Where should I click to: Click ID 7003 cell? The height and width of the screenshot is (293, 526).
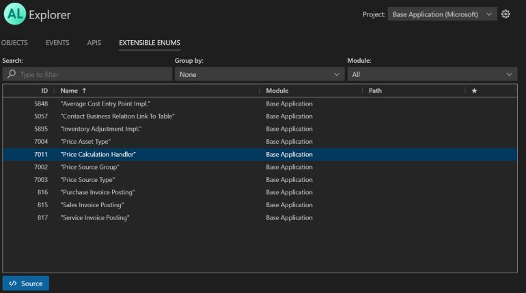coord(41,180)
